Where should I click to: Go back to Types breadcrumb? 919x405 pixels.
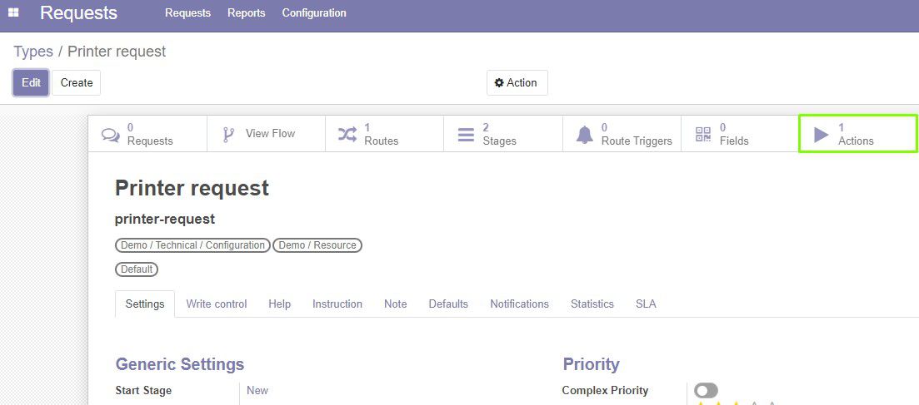(33, 52)
